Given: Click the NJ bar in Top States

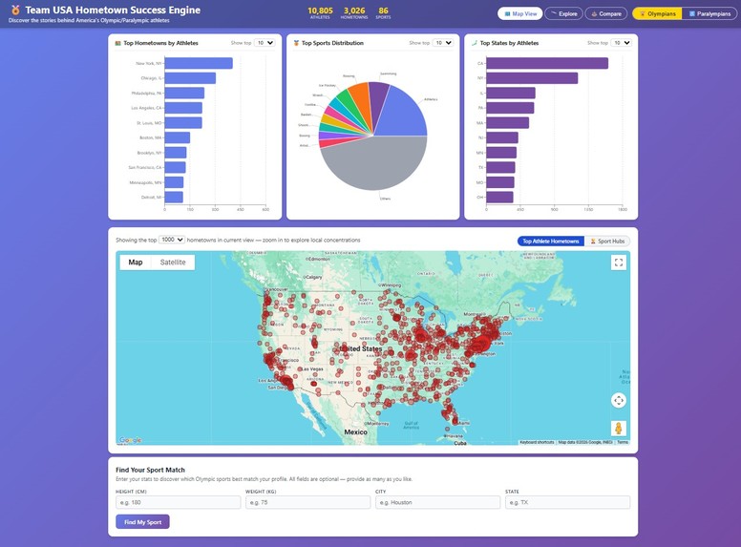Looking at the screenshot, I should point(502,137).
